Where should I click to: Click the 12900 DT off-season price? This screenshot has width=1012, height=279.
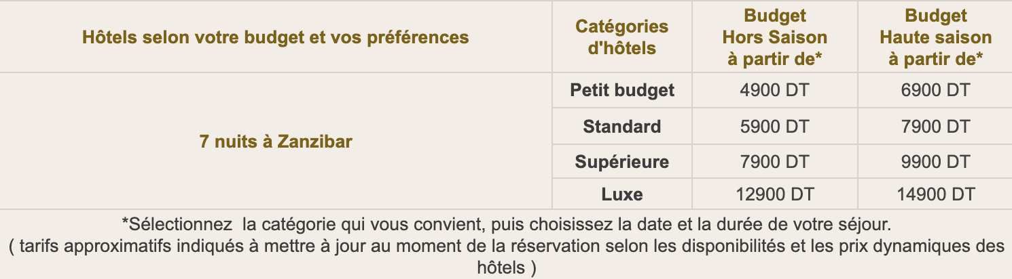775,195
